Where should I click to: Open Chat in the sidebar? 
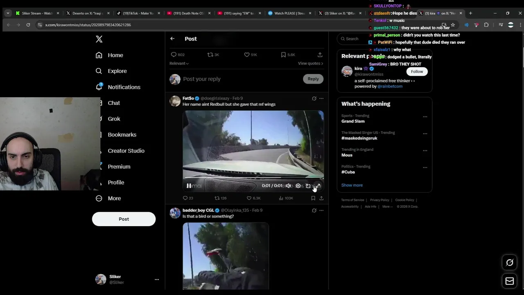(113, 103)
